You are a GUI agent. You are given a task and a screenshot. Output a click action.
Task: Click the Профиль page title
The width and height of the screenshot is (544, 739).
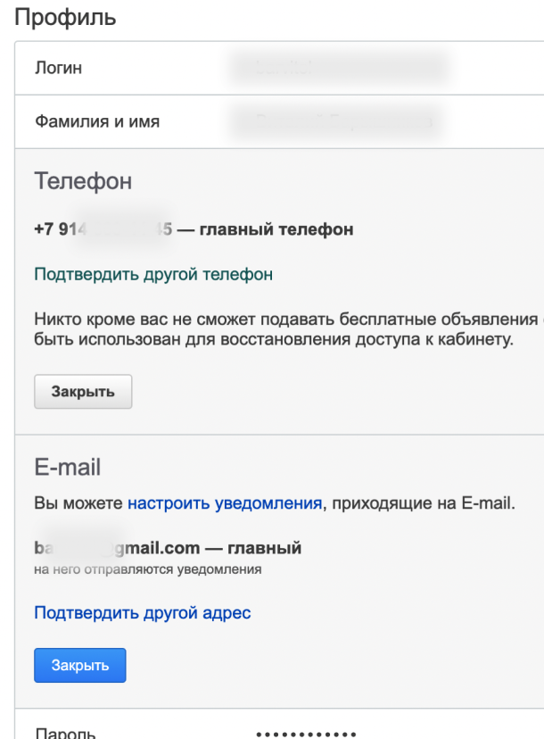click(65, 18)
